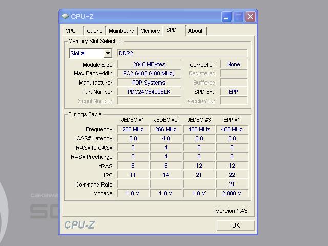Switch to the Memory tab
This screenshot has width=328, height=246.
(150, 31)
